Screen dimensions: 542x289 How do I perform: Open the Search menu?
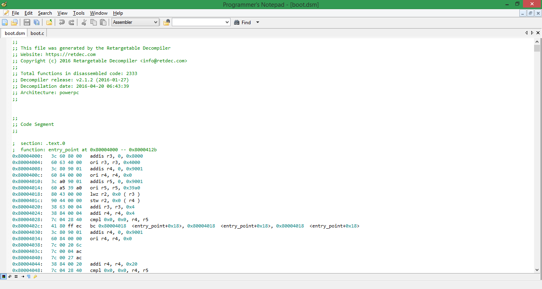click(x=45, y=13)
